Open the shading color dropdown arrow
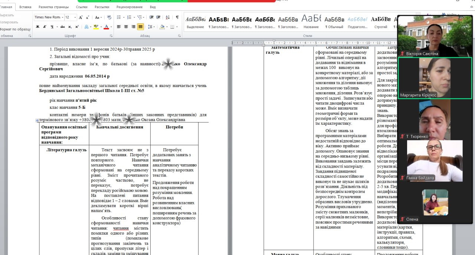Image resolution: width=475 pixels, height=255 pixels. pos(167,27)
